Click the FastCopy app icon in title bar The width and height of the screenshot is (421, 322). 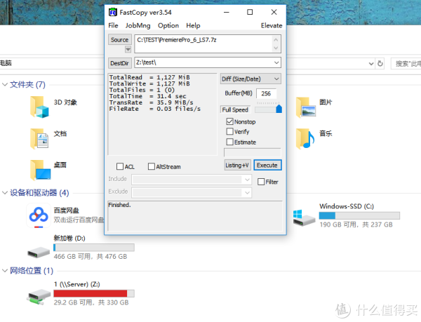coord(112,13)
